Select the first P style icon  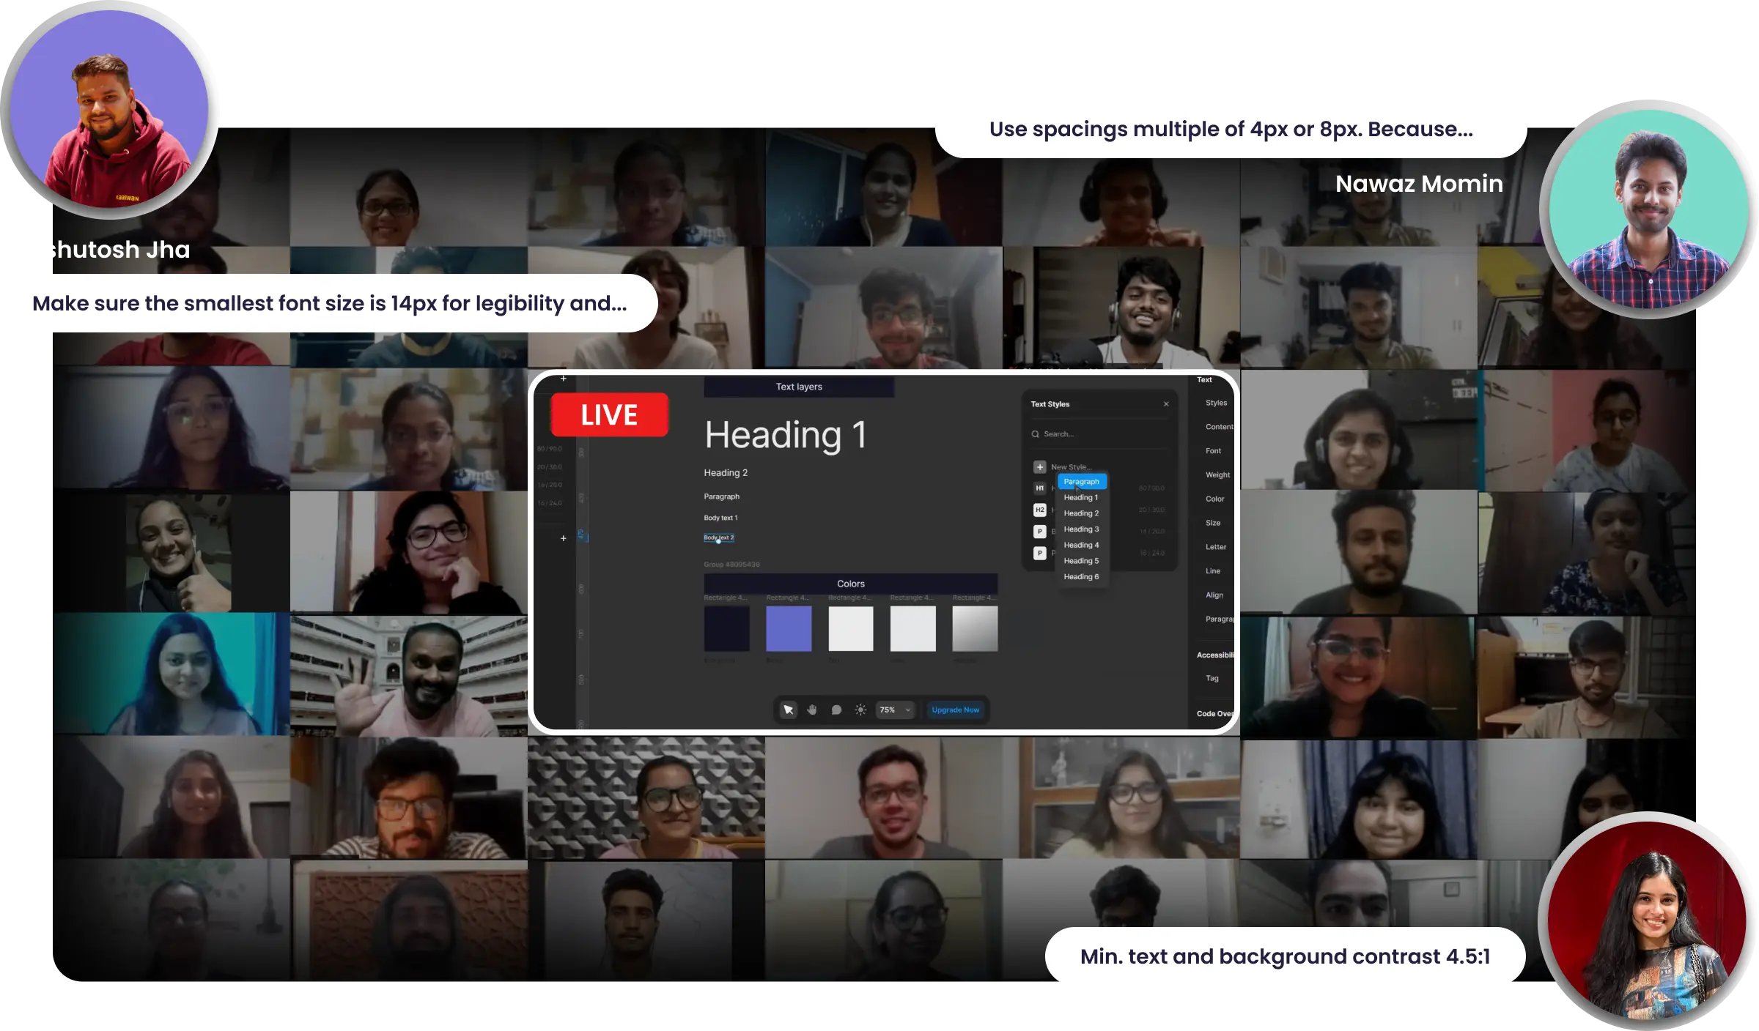(1039, 531)
